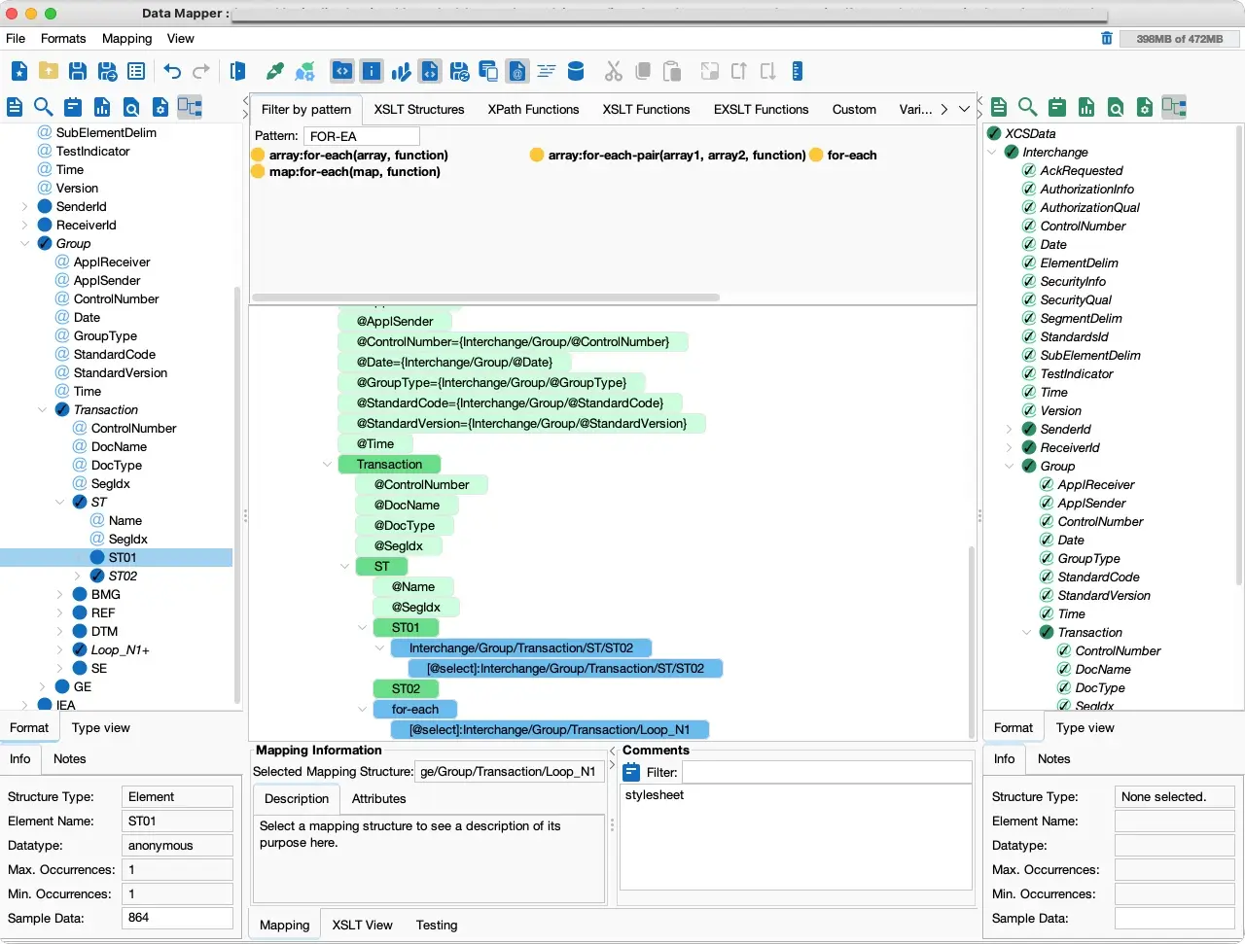Click checkmark icon of DocName in right tree

[1064, 669]
